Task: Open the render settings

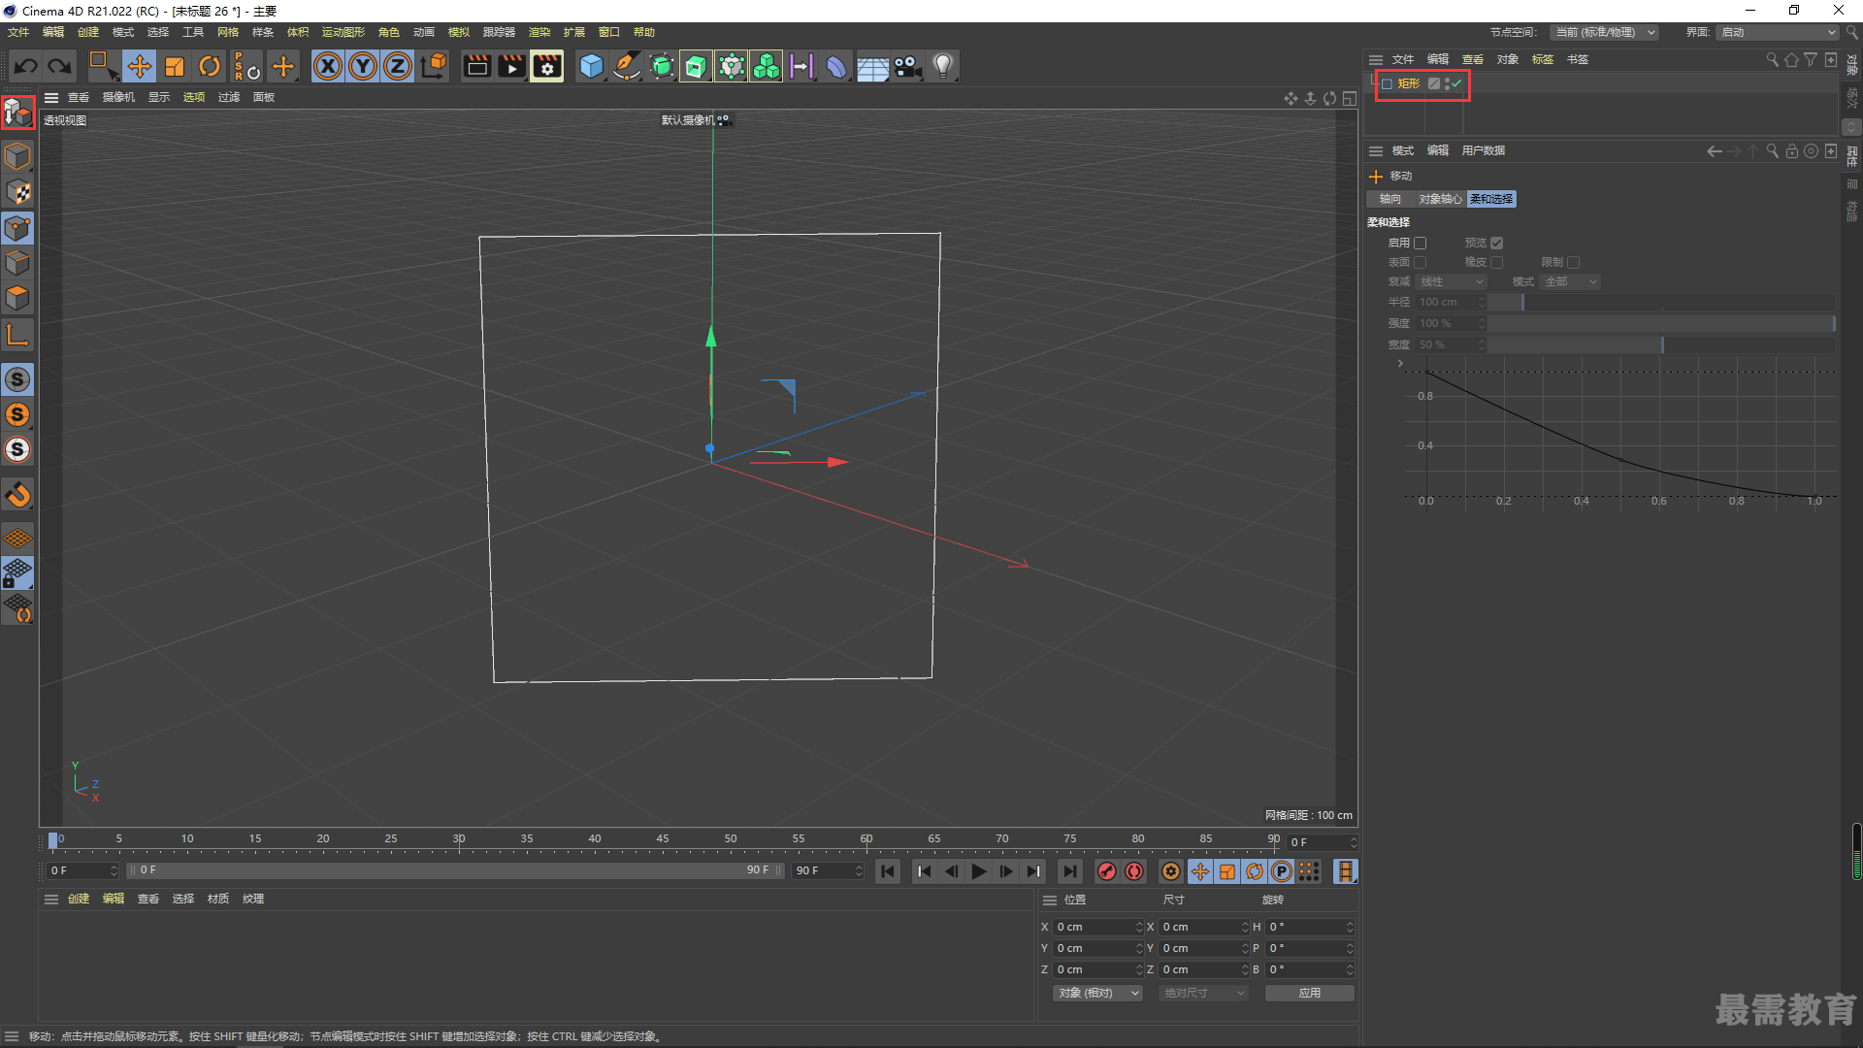Action: pyautogui.click(x=546, y=66)
